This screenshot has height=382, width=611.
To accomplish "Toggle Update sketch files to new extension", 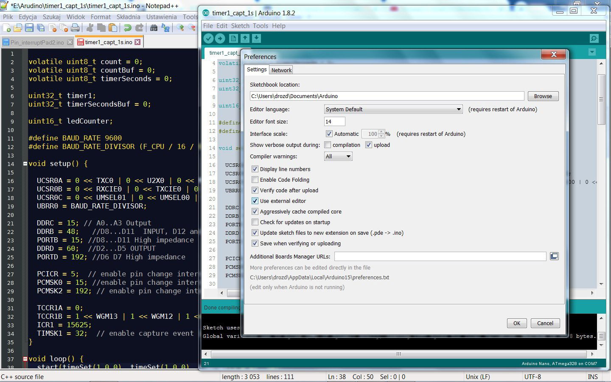I will pyautogui.click(x=255, y=233).
